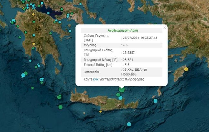Click the large green marker under the popup pointer
The height and width of the screenshot is (132, 209).
pos(122,90)
